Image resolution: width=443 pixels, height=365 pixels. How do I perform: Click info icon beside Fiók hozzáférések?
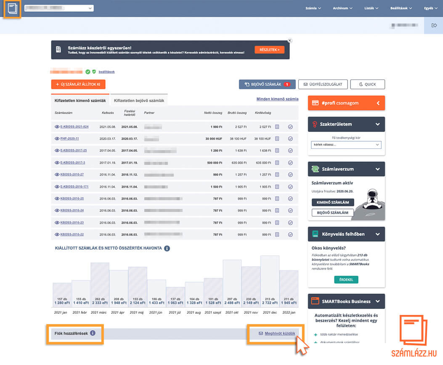tap(93, 333)
